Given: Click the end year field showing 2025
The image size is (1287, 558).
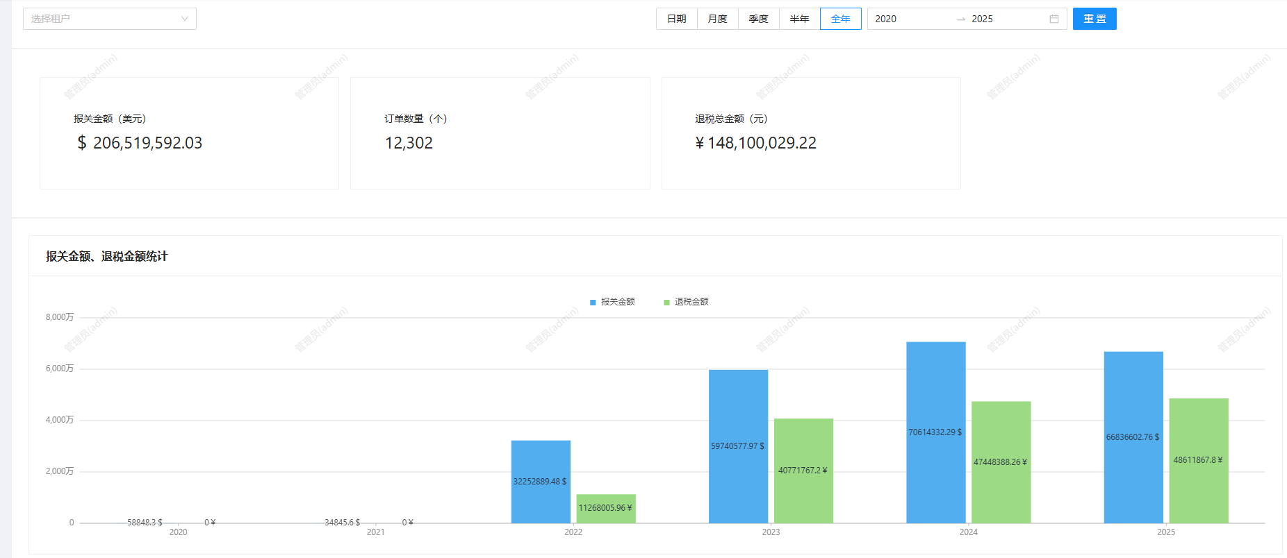Looking at the screenshot, I should tap(1006, 19).
